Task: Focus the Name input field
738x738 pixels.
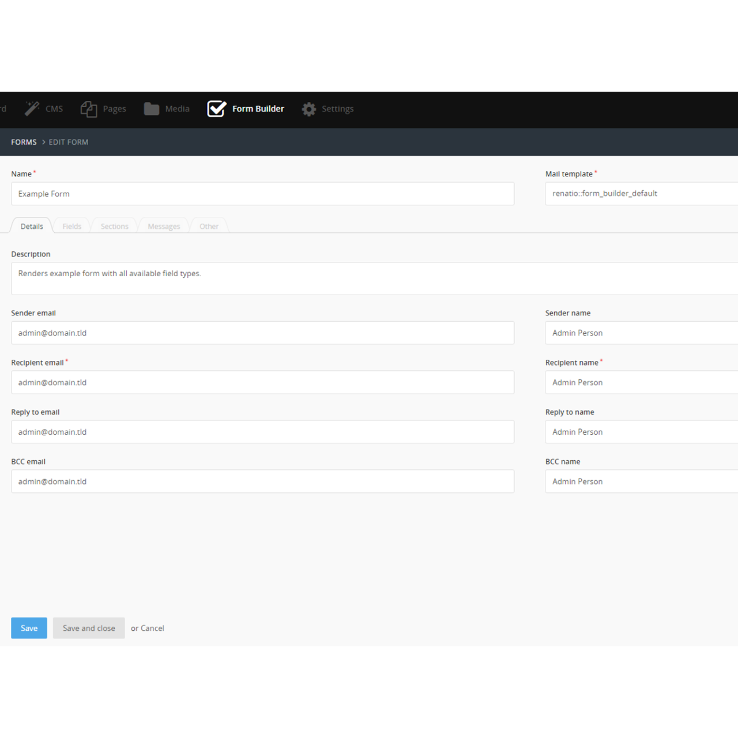Action: 262,194
